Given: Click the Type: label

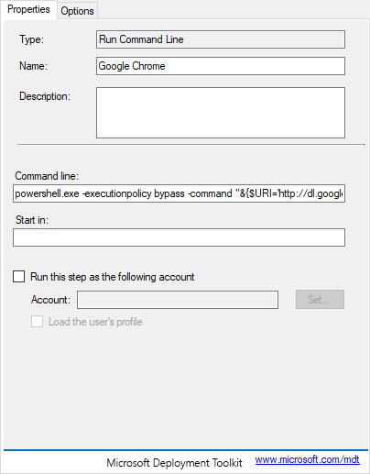Looking at the screenshot, I should [x=31, y=39].
